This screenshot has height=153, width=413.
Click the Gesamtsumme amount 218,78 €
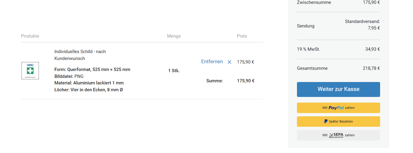[x=371, y=68]
